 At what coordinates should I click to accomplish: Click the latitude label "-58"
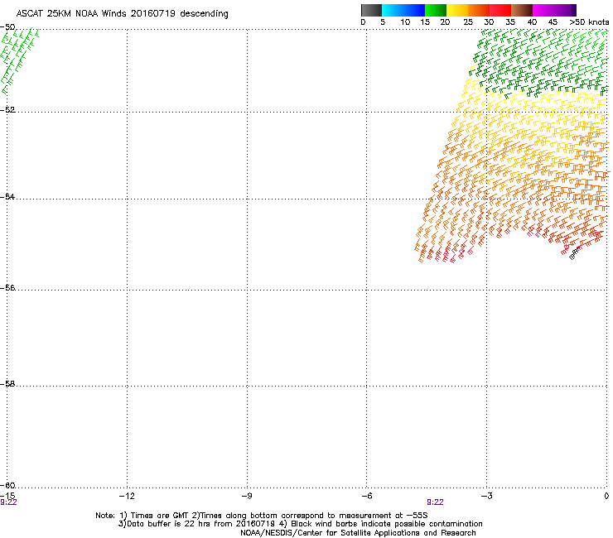click(x=7, y=384)
